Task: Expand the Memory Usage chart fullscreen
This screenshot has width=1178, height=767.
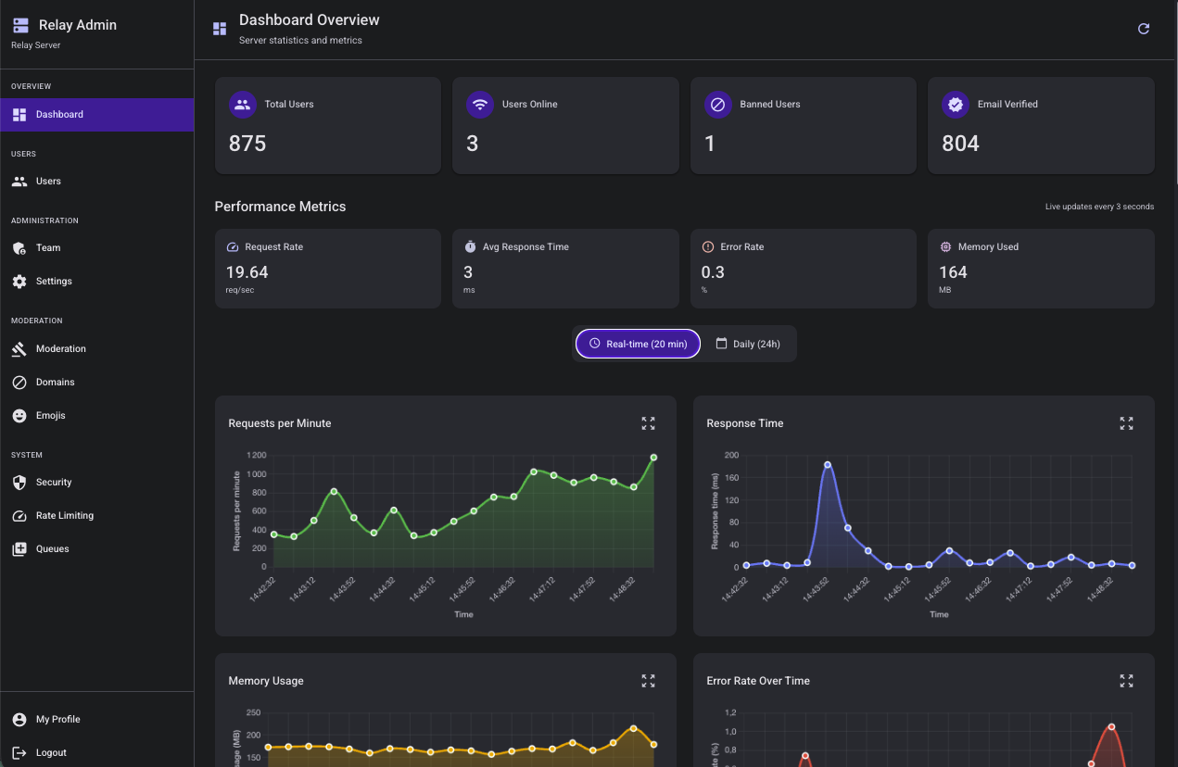Action: click(648, 681)
